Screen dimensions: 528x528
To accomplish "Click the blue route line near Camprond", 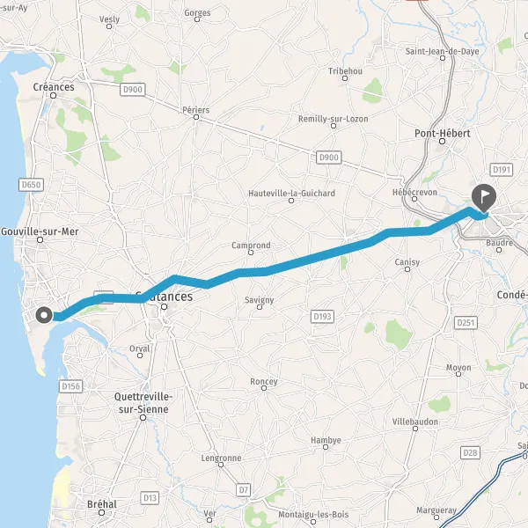I will [253, 272].
